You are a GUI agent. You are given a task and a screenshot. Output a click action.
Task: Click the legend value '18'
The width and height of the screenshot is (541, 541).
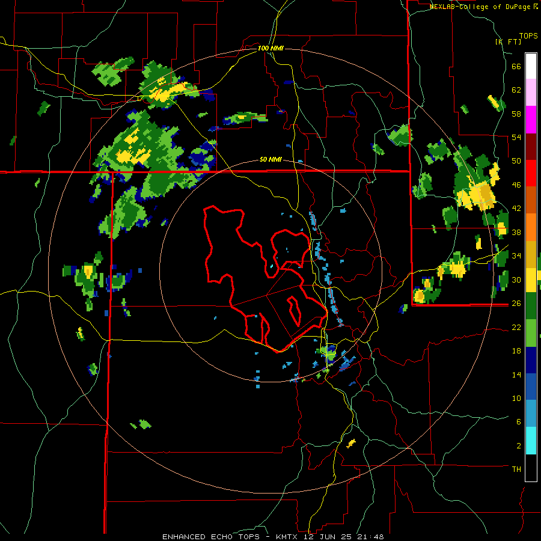coord(516,351)
